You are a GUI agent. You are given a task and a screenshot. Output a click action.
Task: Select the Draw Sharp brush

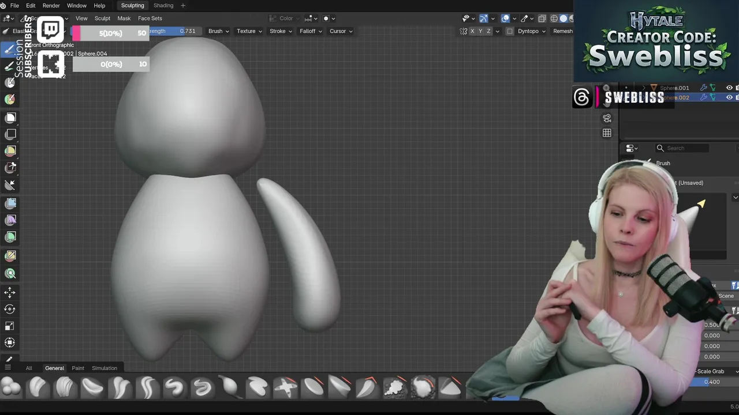(x=203, y=387)
